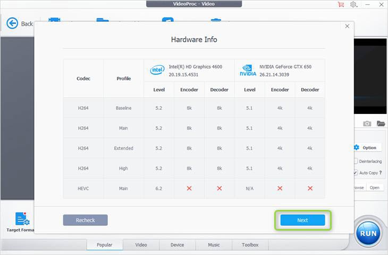Image resolution: width=388 pixels, height=255 pixels.
Task: Click the N/A level cell
Action: (x=249, y=188)
